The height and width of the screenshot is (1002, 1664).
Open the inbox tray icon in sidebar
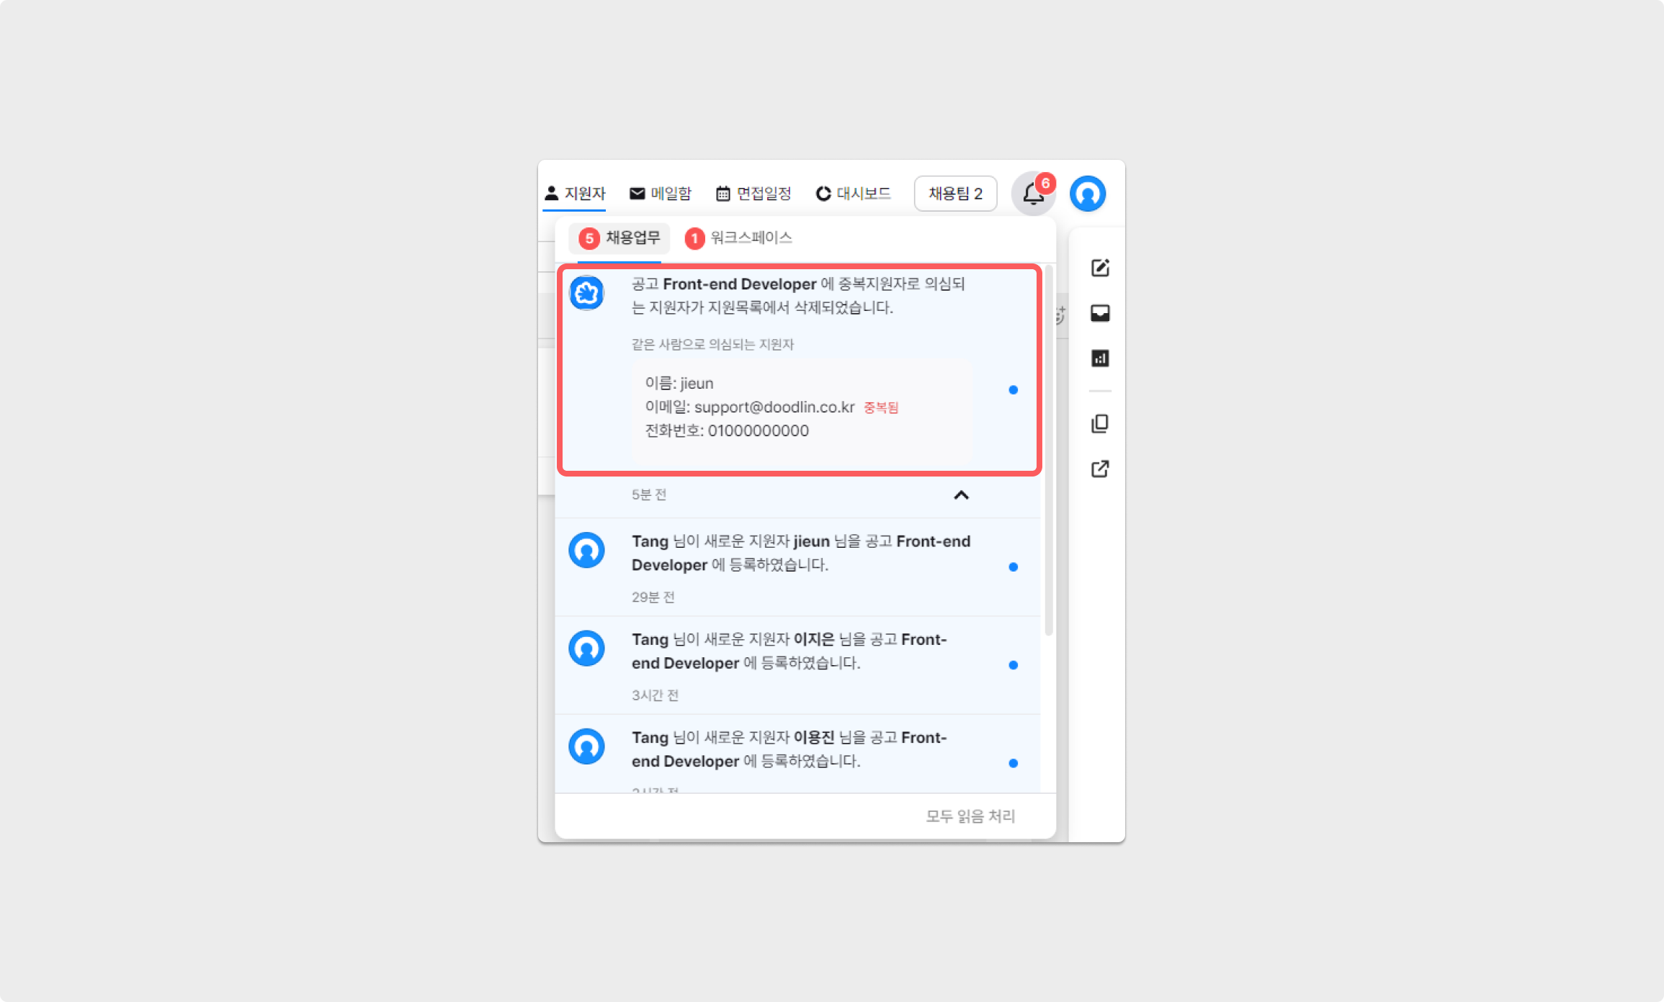pos(1100,313)
